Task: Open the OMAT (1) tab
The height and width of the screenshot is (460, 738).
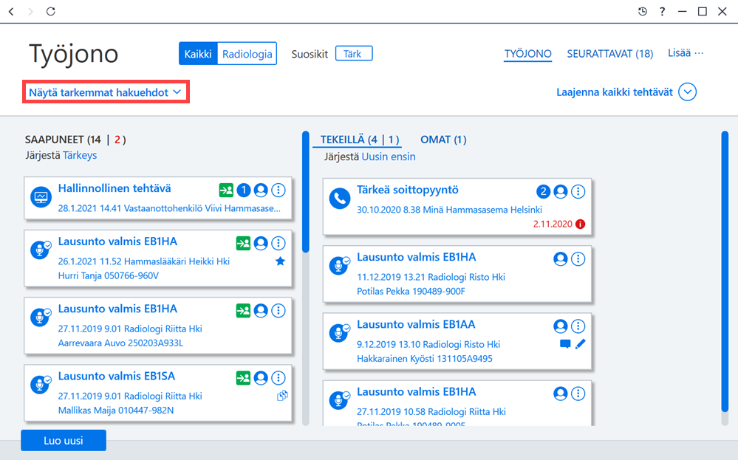Action: [443, 140]
